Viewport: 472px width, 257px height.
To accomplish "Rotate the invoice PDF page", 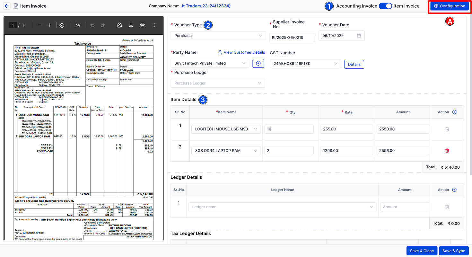I will 62,25.
